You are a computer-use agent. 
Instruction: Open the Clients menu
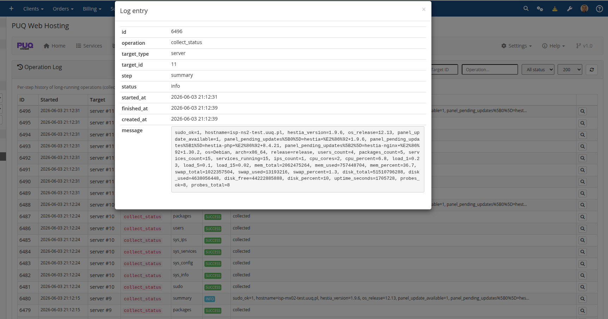tap(33, 9)
